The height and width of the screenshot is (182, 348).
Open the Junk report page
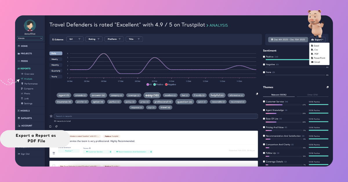(25, 99)
